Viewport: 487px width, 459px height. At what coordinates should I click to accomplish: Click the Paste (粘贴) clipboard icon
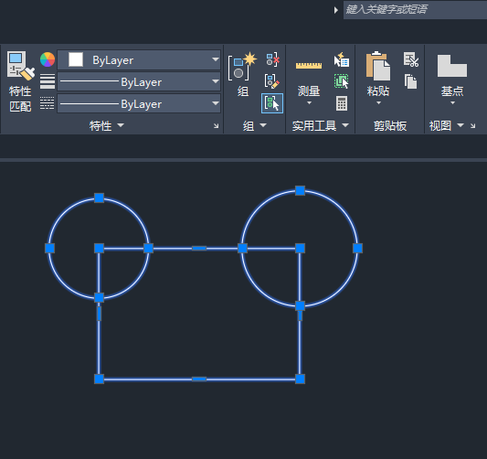pos(378,66)
